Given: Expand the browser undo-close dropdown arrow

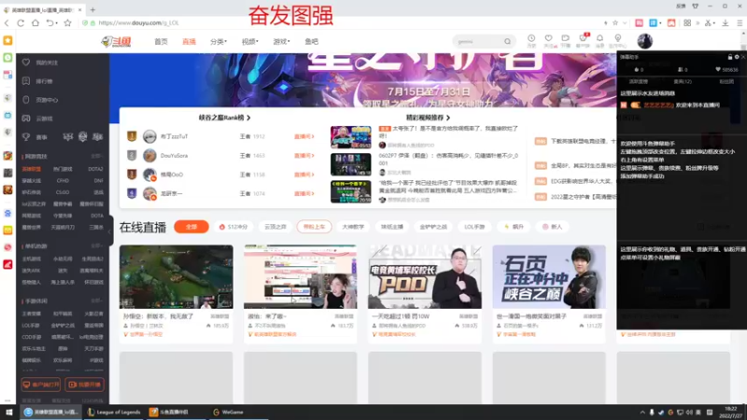Looking at the screenshot, I should pos(57,22).
